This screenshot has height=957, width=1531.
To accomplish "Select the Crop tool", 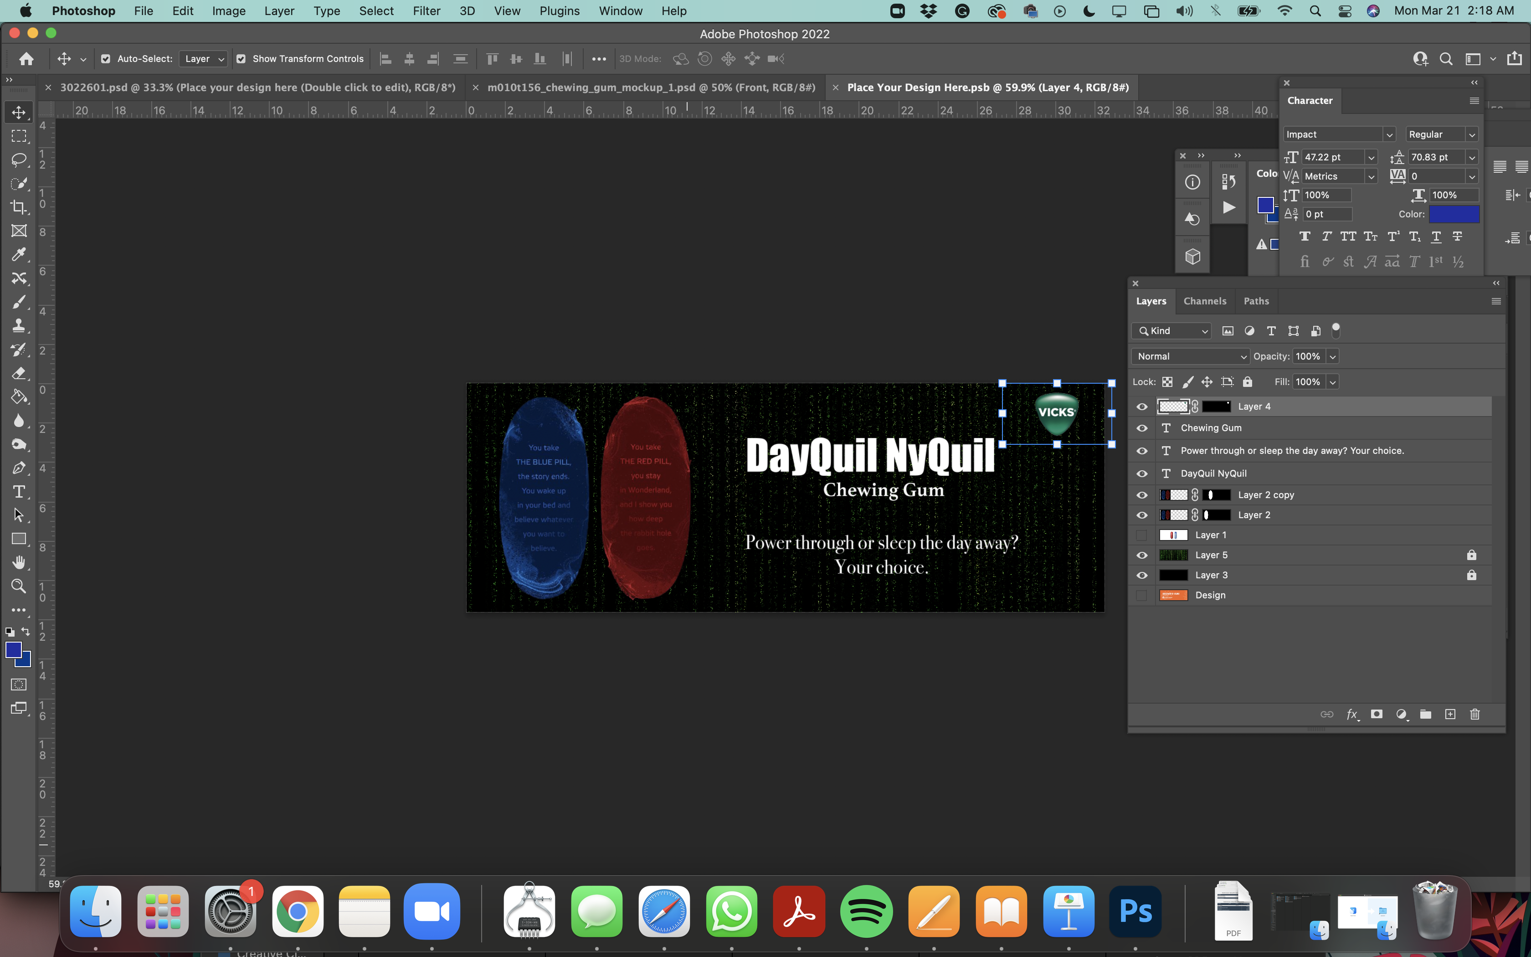I will (19, 207).
